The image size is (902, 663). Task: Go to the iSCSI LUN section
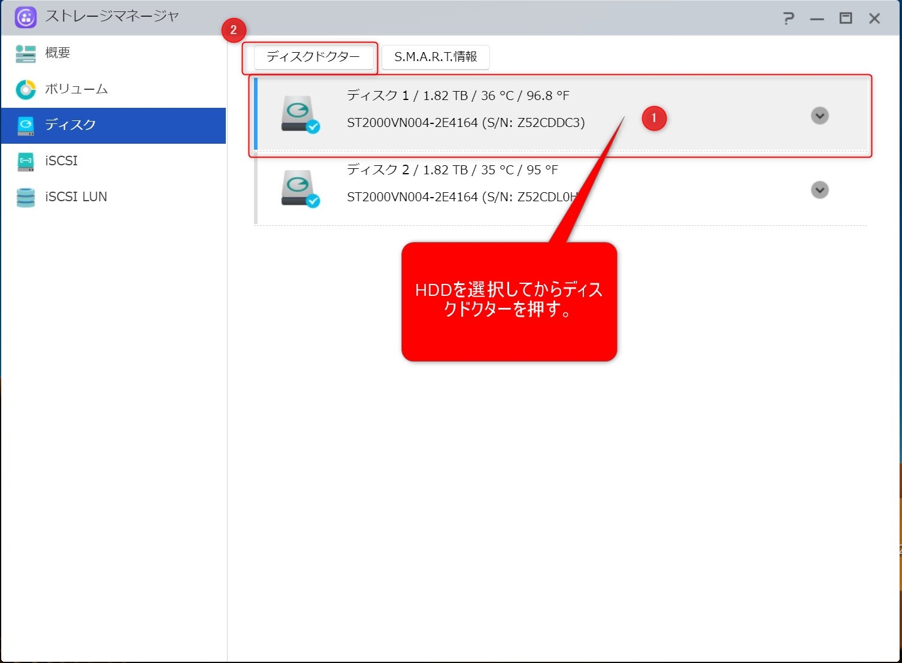(x=76, y=197)
